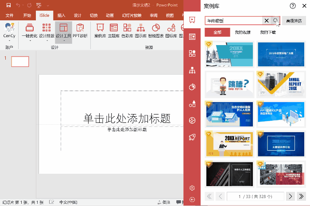Image resolution: width=310 pixels, height=206 pixels.
Task: Click the 主题库 ribbon icon
Action: tap(114, 31)
